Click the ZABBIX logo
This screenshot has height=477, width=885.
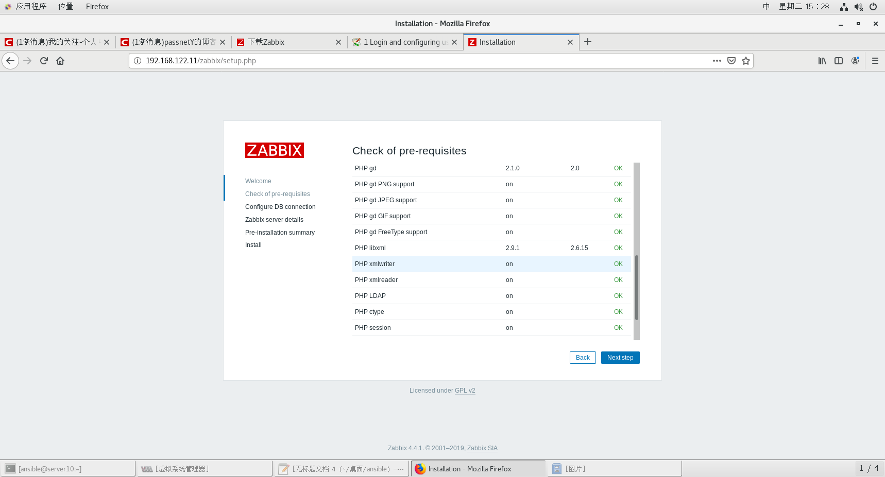click(x=275, y=150)
